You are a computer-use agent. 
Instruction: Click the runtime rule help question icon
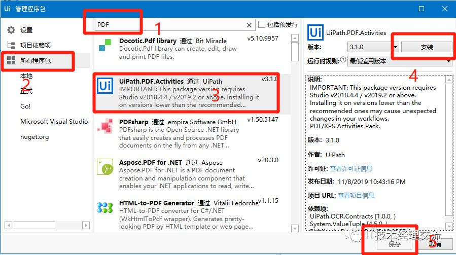[x=343, y=60]
